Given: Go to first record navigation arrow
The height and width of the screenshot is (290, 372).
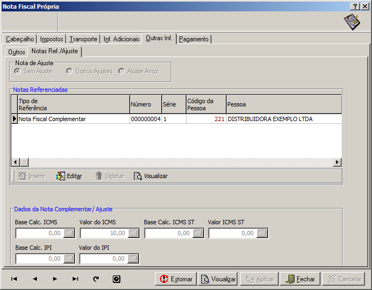Looking at the screenshot, I should click(x=14, y=279).
